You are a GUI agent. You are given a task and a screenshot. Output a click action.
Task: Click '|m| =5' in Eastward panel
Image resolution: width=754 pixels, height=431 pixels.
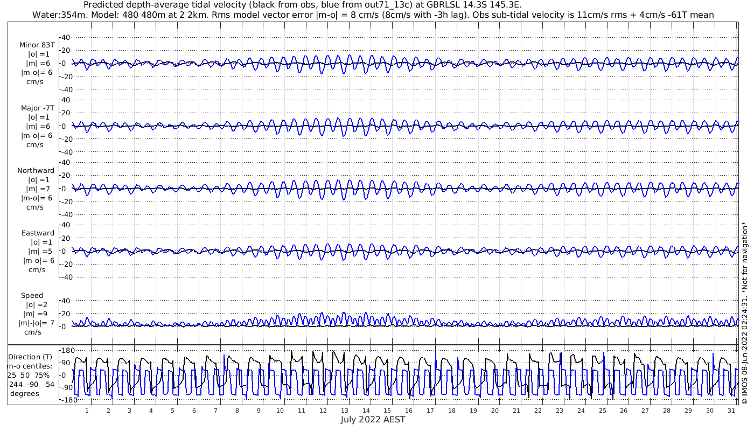point(40,252)
